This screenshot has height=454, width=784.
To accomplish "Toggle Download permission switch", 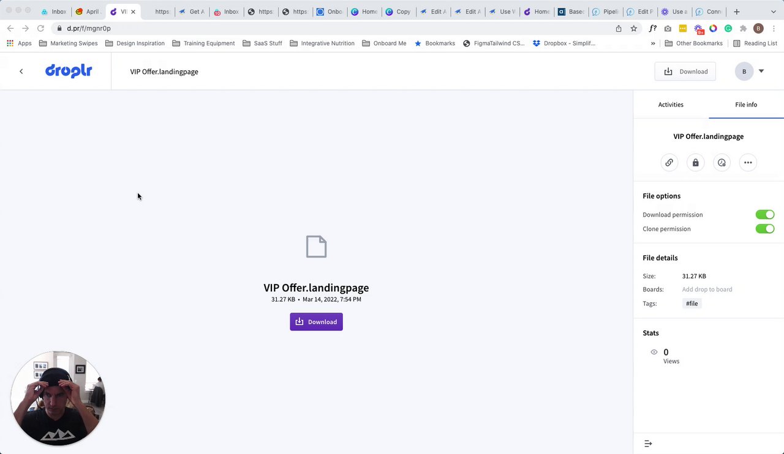I will (765, 215).
